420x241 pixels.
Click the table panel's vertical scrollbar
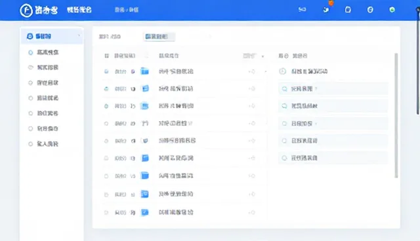point(396,115)
